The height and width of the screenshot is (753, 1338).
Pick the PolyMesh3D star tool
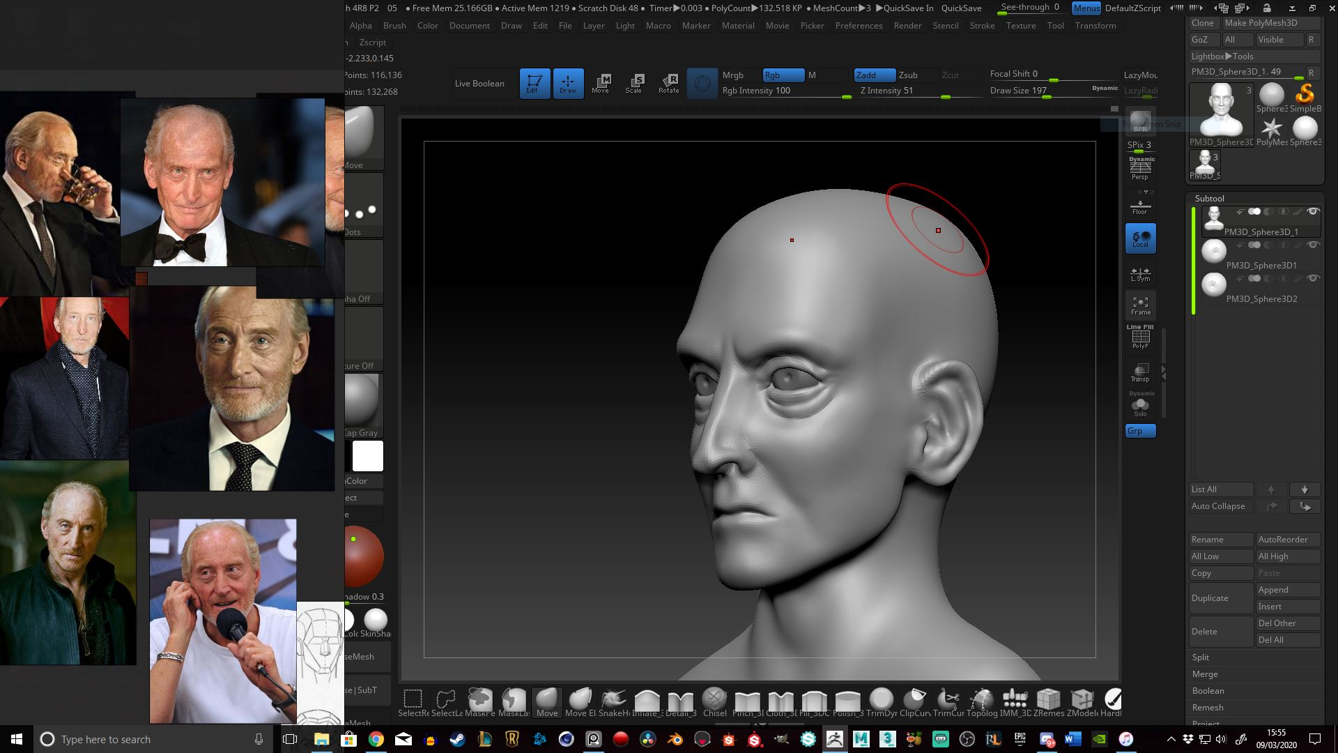(1272, 131)
